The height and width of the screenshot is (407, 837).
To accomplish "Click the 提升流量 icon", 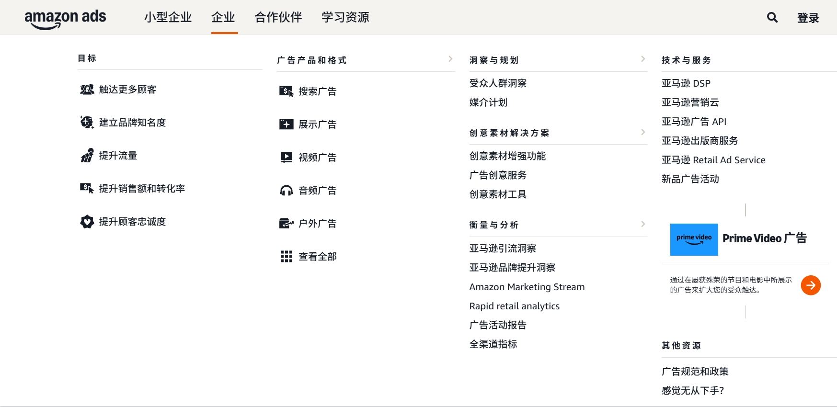I will coord(87,156).
